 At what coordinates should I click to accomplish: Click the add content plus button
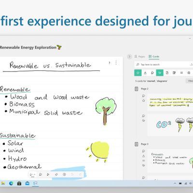(64, 174)
